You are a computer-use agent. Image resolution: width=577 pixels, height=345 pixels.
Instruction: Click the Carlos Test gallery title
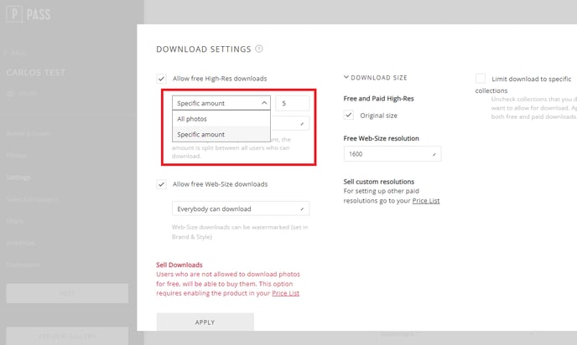[36, 72]
